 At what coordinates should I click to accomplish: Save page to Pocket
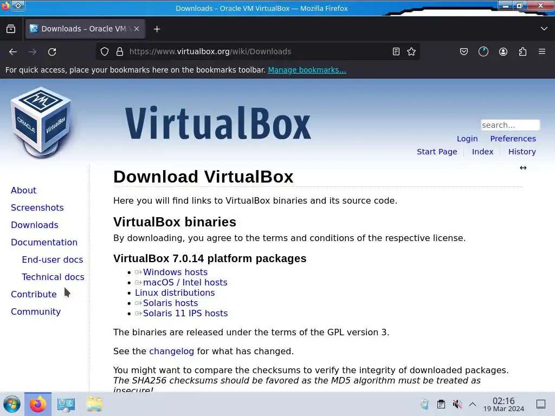tap(464, 51)
